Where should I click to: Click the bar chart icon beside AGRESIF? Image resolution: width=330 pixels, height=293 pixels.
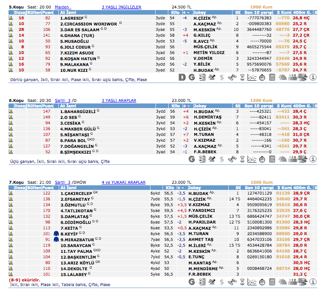[x=11, y=18]
